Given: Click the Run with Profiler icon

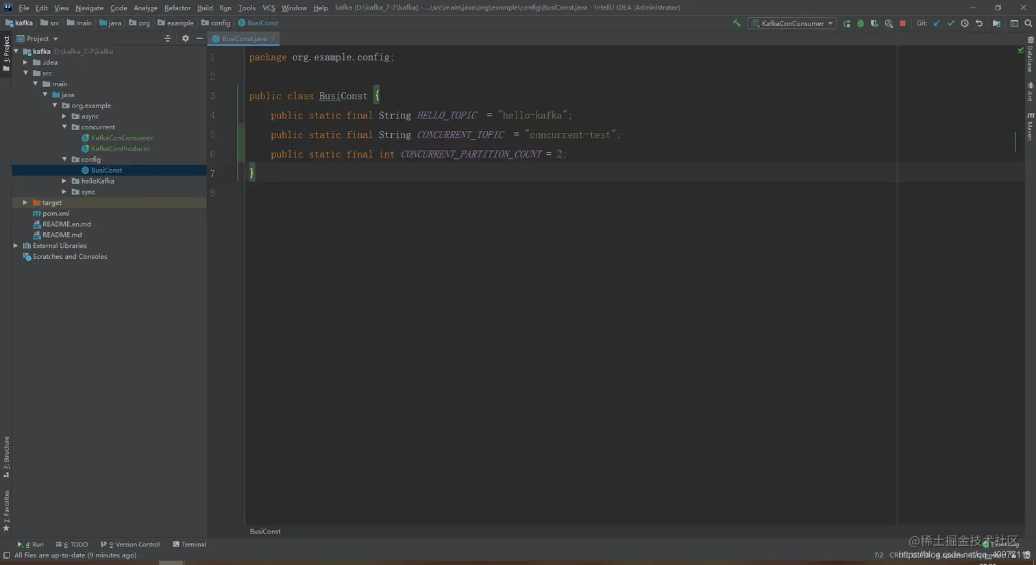Looking at the screenshot, I should 889,23.
